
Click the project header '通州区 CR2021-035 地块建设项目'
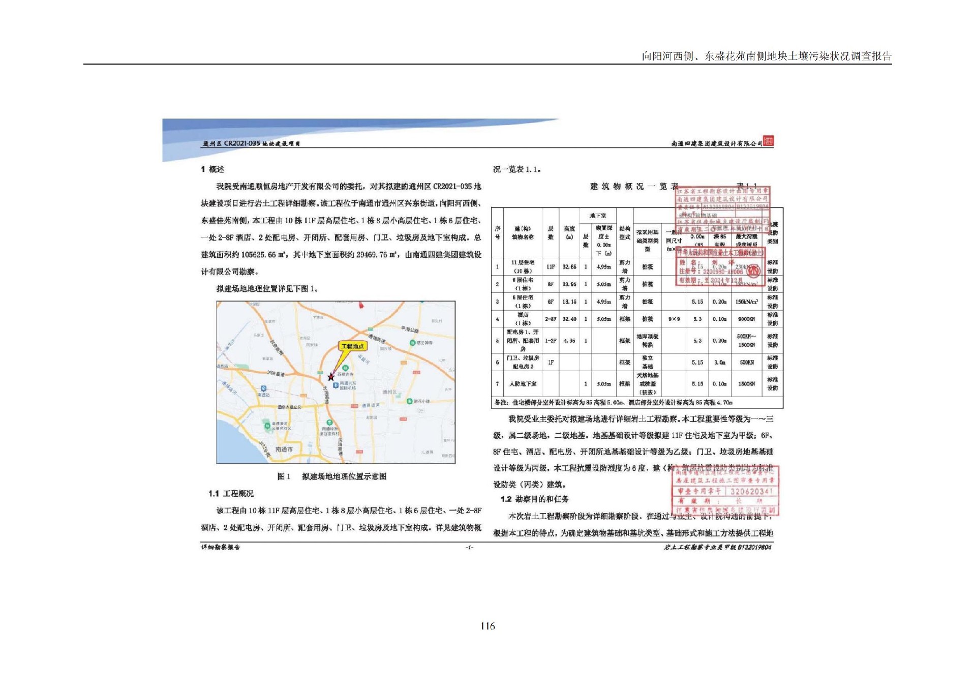pyautogui.click(x=252, y=143)
